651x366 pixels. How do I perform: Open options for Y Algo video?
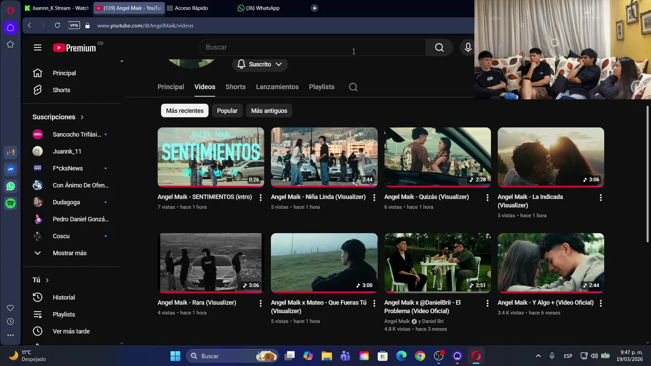coord(601,303)
